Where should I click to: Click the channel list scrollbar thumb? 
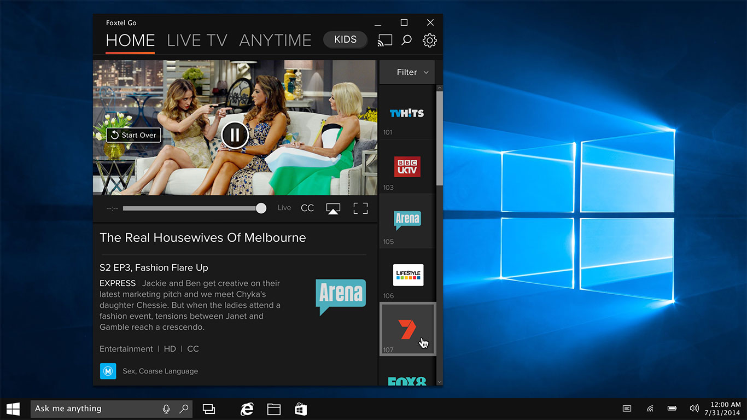[439, 138]
